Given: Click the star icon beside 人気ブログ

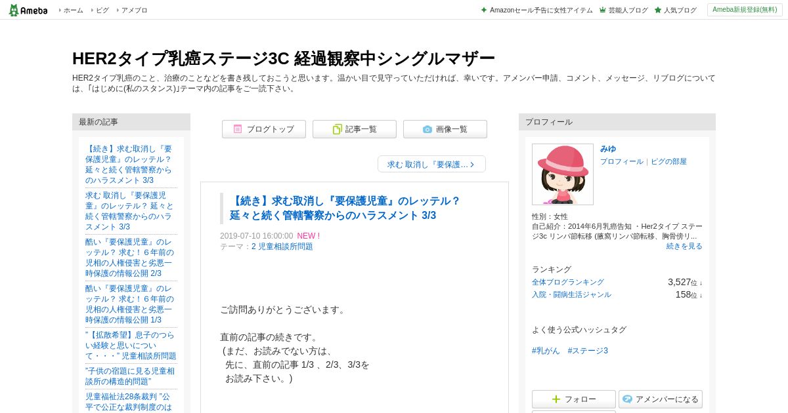Looking at the screenshot, I should (x=658, y=10).
